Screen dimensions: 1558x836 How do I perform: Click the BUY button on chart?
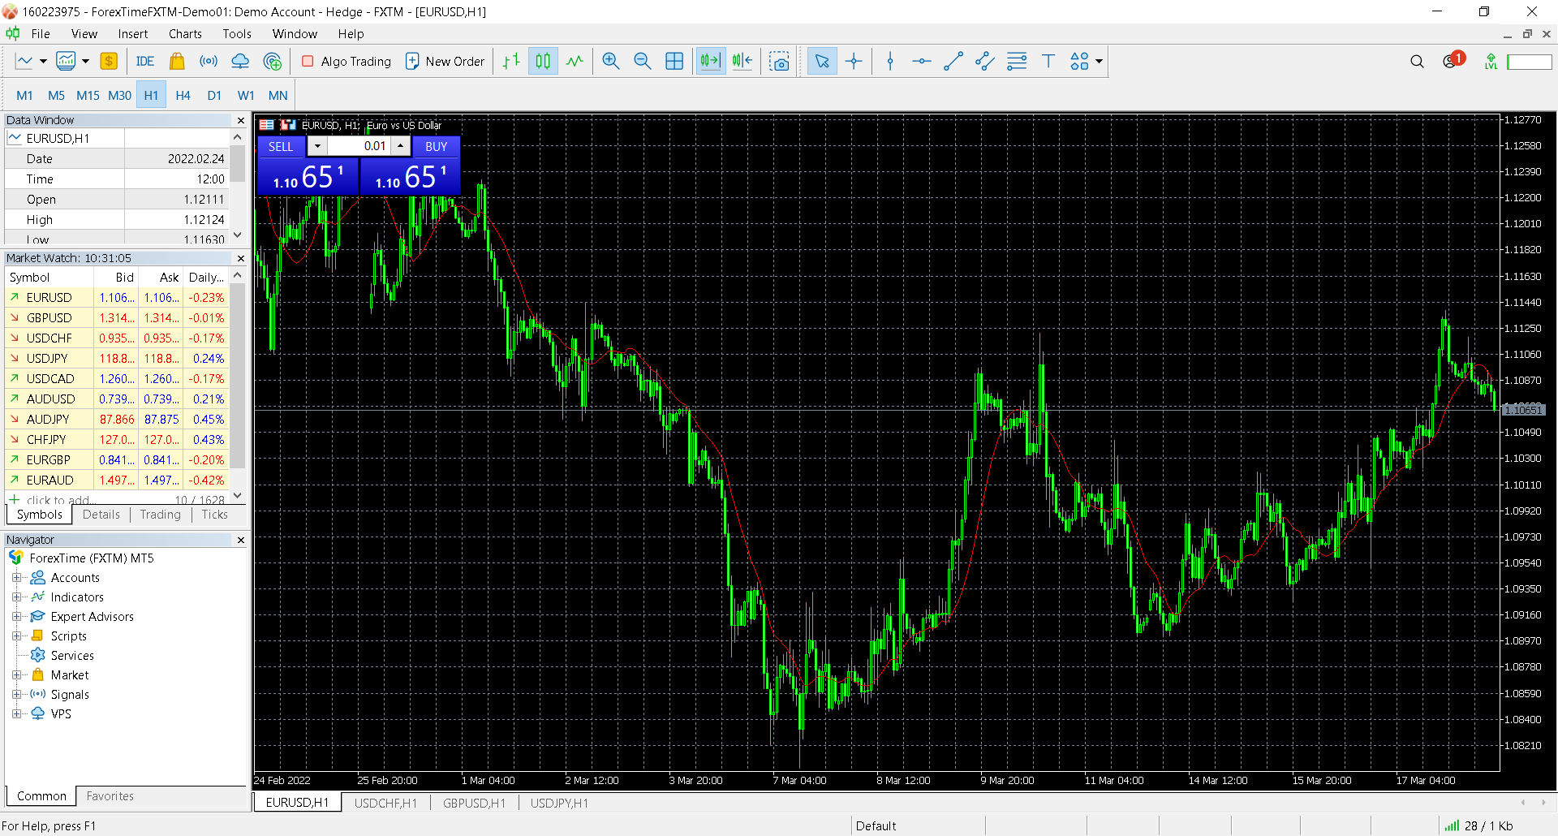coord(436,147)
